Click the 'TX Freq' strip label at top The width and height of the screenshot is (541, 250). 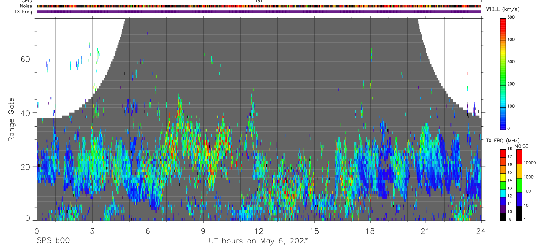(x=24, y=11)
